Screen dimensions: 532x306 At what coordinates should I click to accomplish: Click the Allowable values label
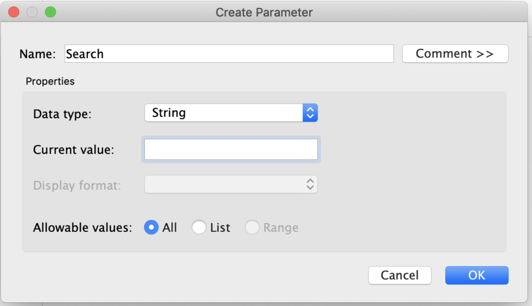[x=83, y=227]
